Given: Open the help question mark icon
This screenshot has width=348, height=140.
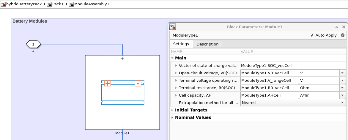Looking at the screenshot, I should (x=343, y=35).
